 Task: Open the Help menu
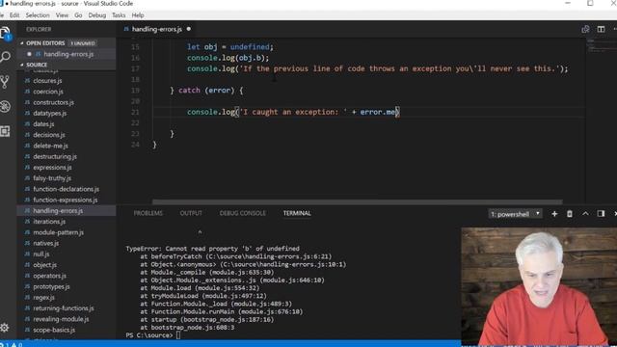pyautogui.click(x=138, y=15)
